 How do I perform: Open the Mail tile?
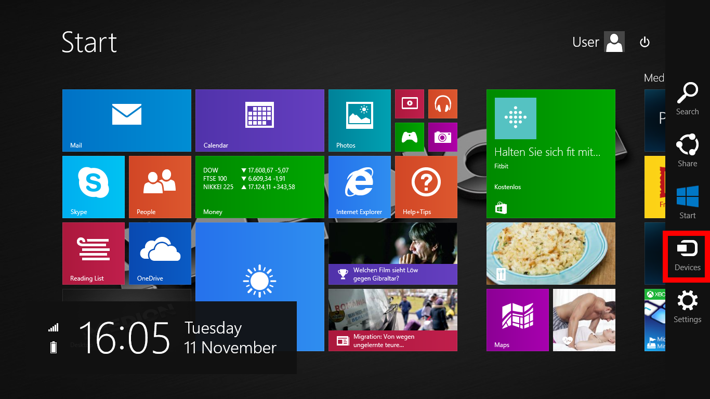click(127, 121)
